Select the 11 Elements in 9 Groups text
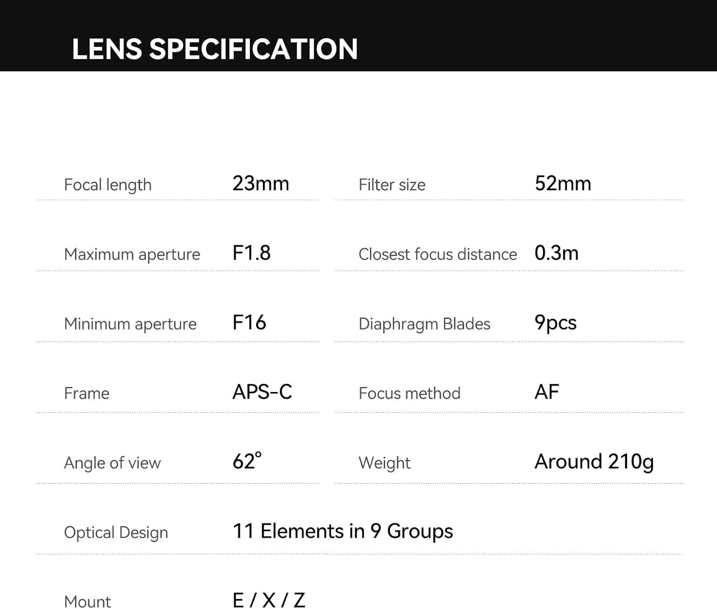The height and width of the screenshot is (609, 717). pos(342,531)
